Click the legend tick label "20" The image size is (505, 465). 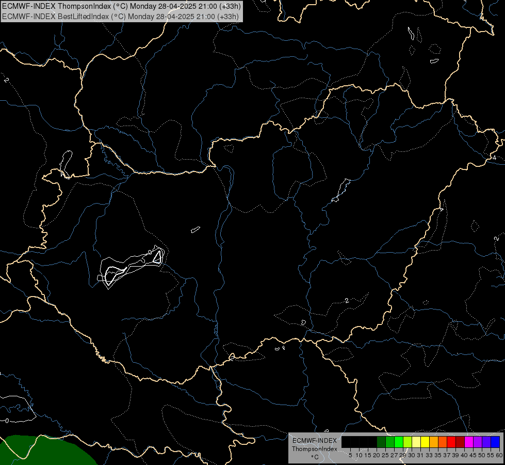377,455
